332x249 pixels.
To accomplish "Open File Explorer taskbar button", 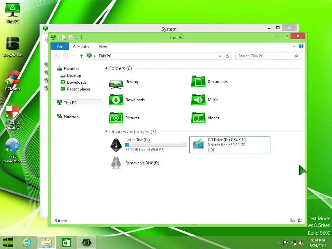I will tap(47, 243).
